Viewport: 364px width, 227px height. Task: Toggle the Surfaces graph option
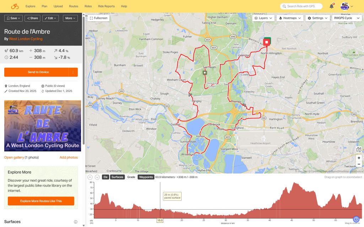coord(117,177)
